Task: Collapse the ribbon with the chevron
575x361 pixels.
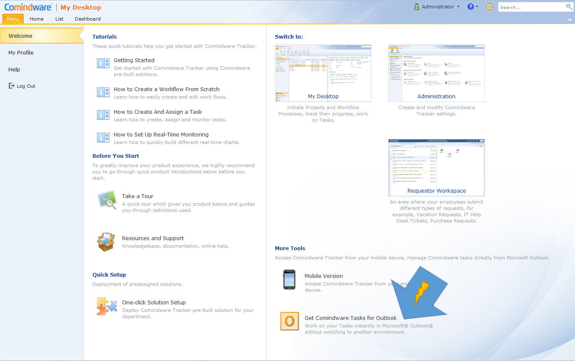Action: (x=570, y=19)
